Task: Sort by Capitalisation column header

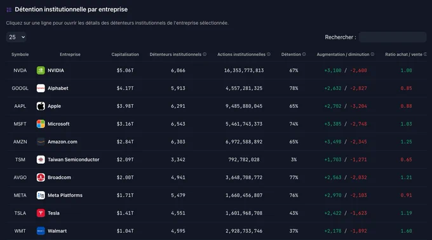Action: [x=125, y=55]
